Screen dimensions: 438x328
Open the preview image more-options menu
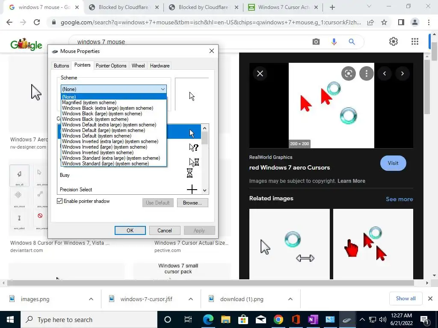click(366, 73)
